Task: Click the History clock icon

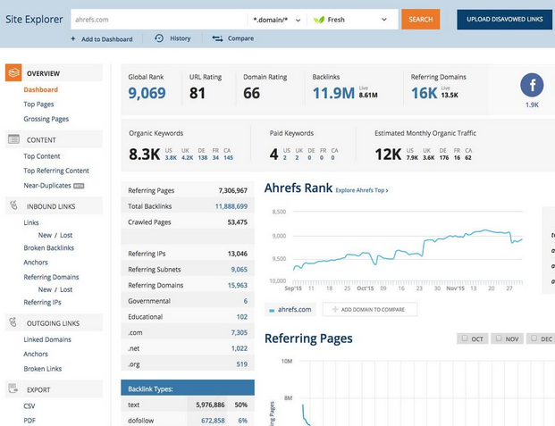Action: coord(159,38)
